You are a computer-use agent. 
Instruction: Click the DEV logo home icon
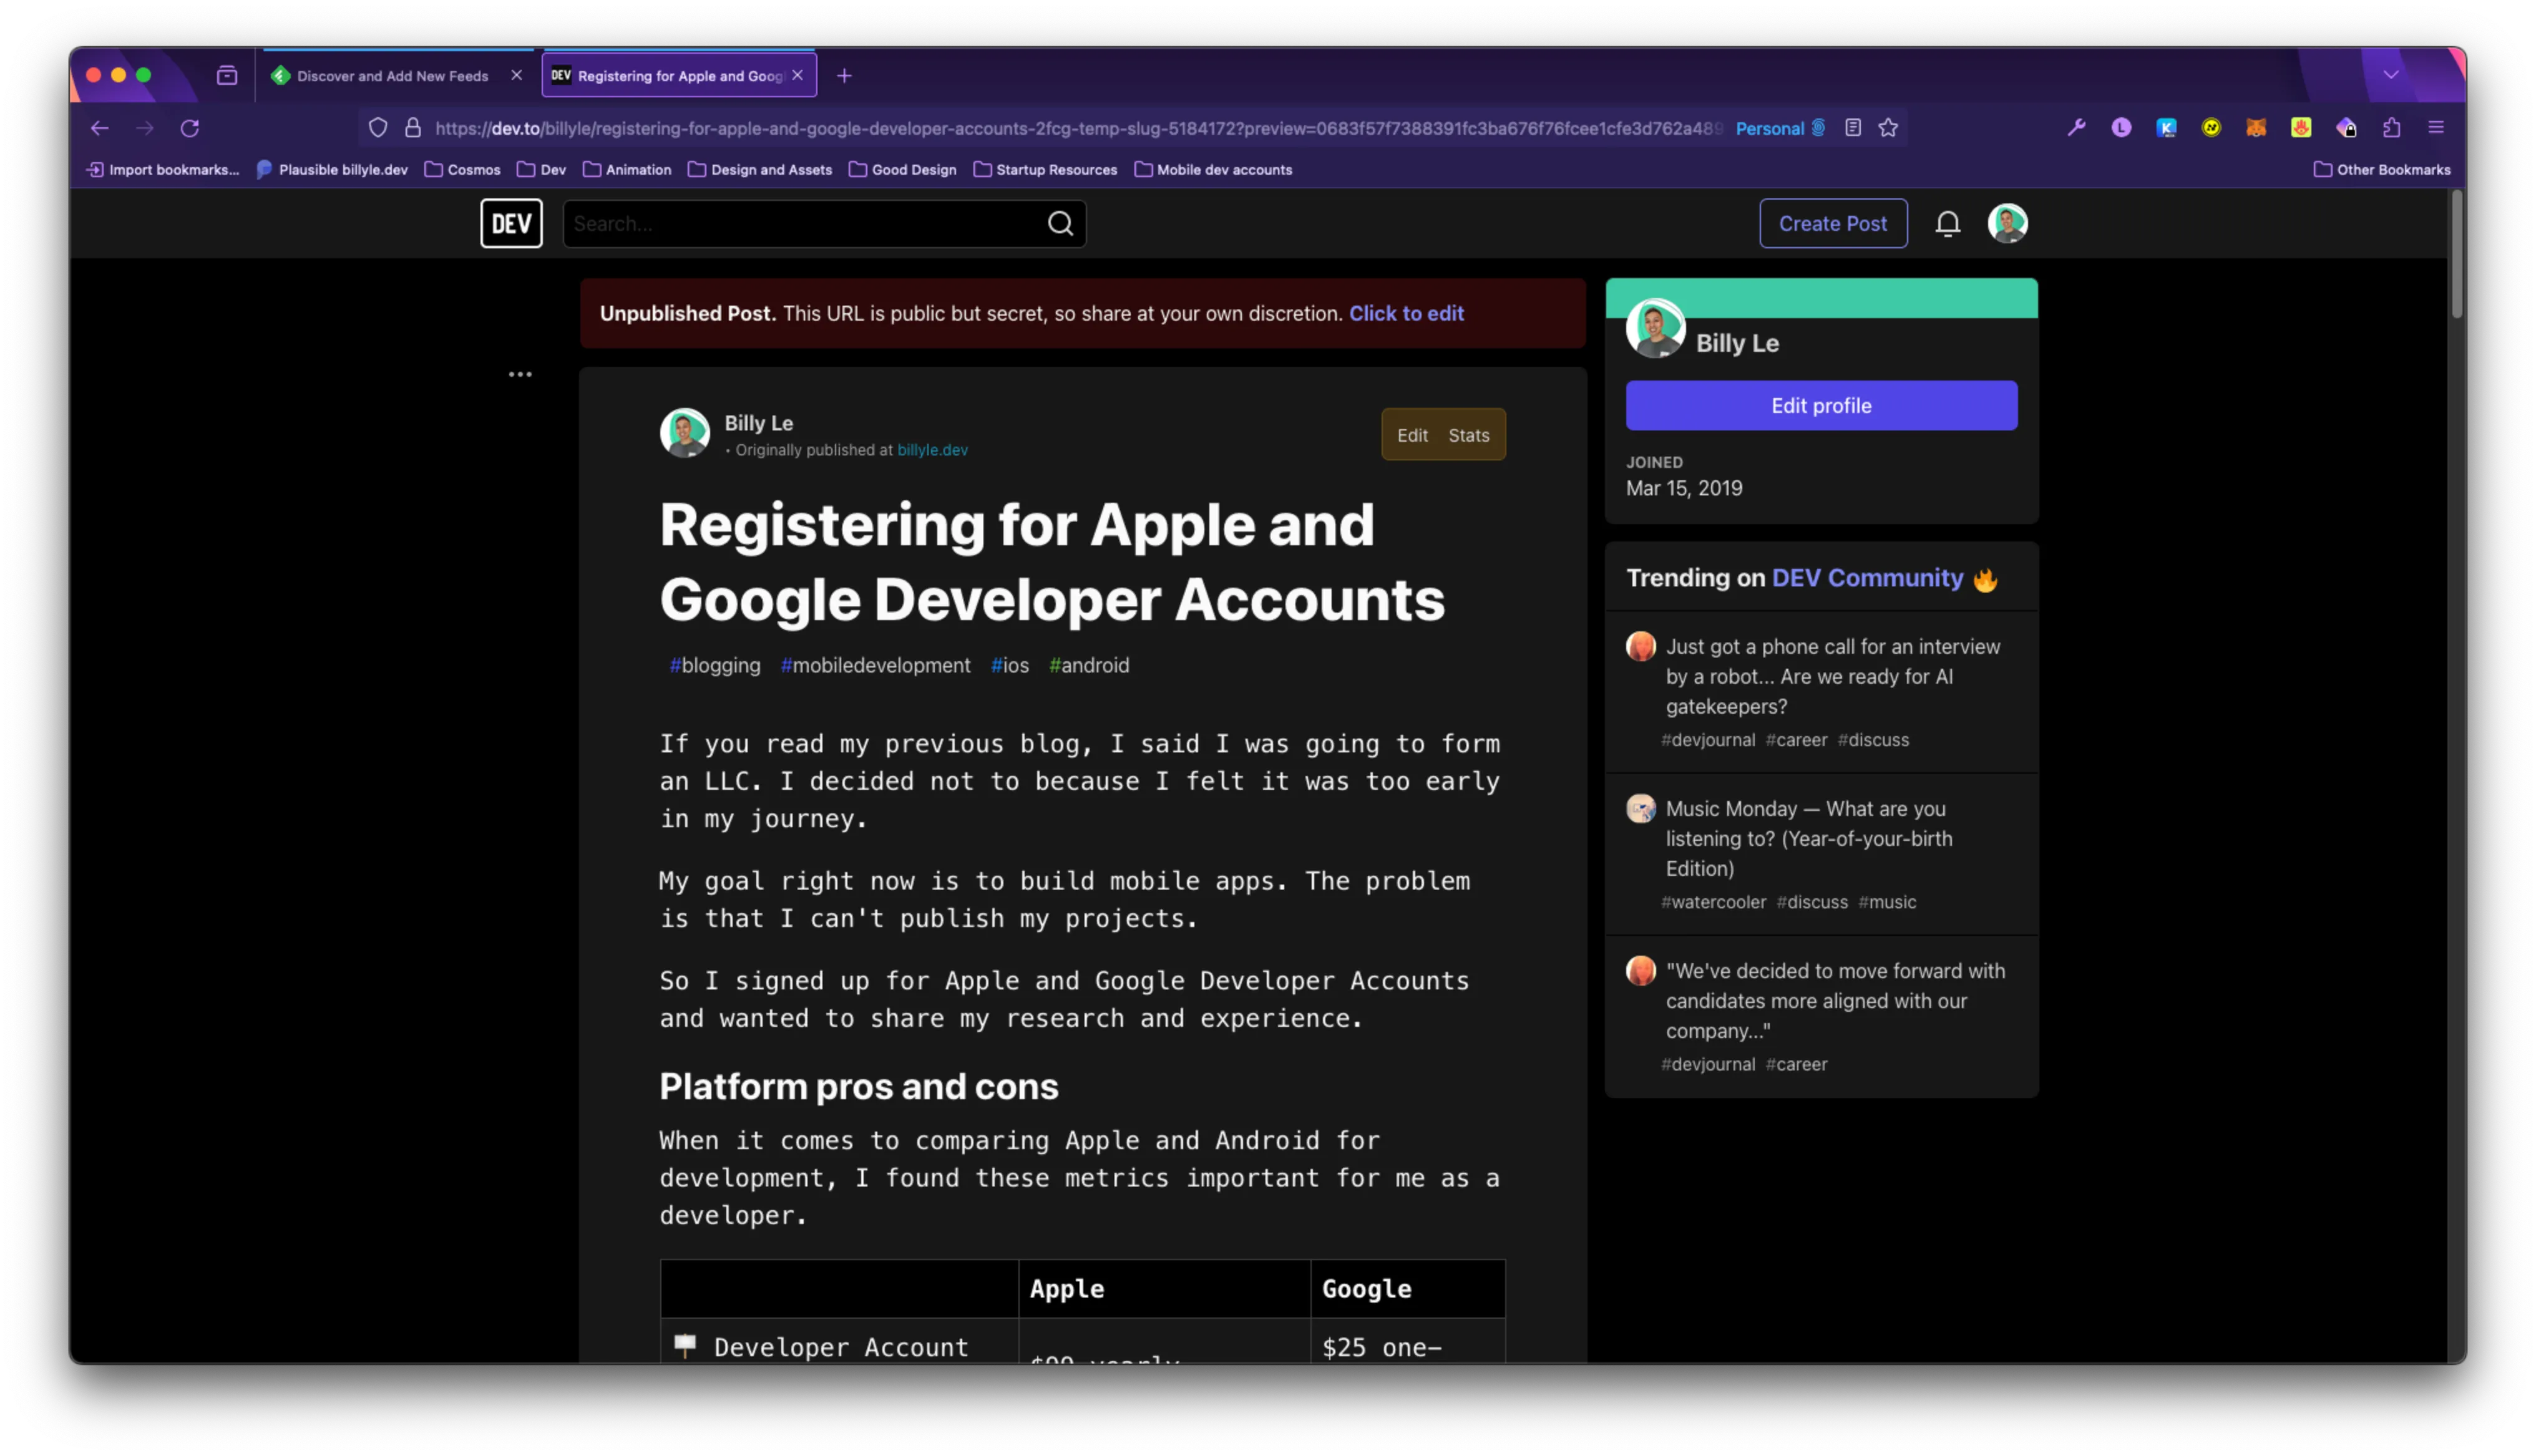[511, 223]
